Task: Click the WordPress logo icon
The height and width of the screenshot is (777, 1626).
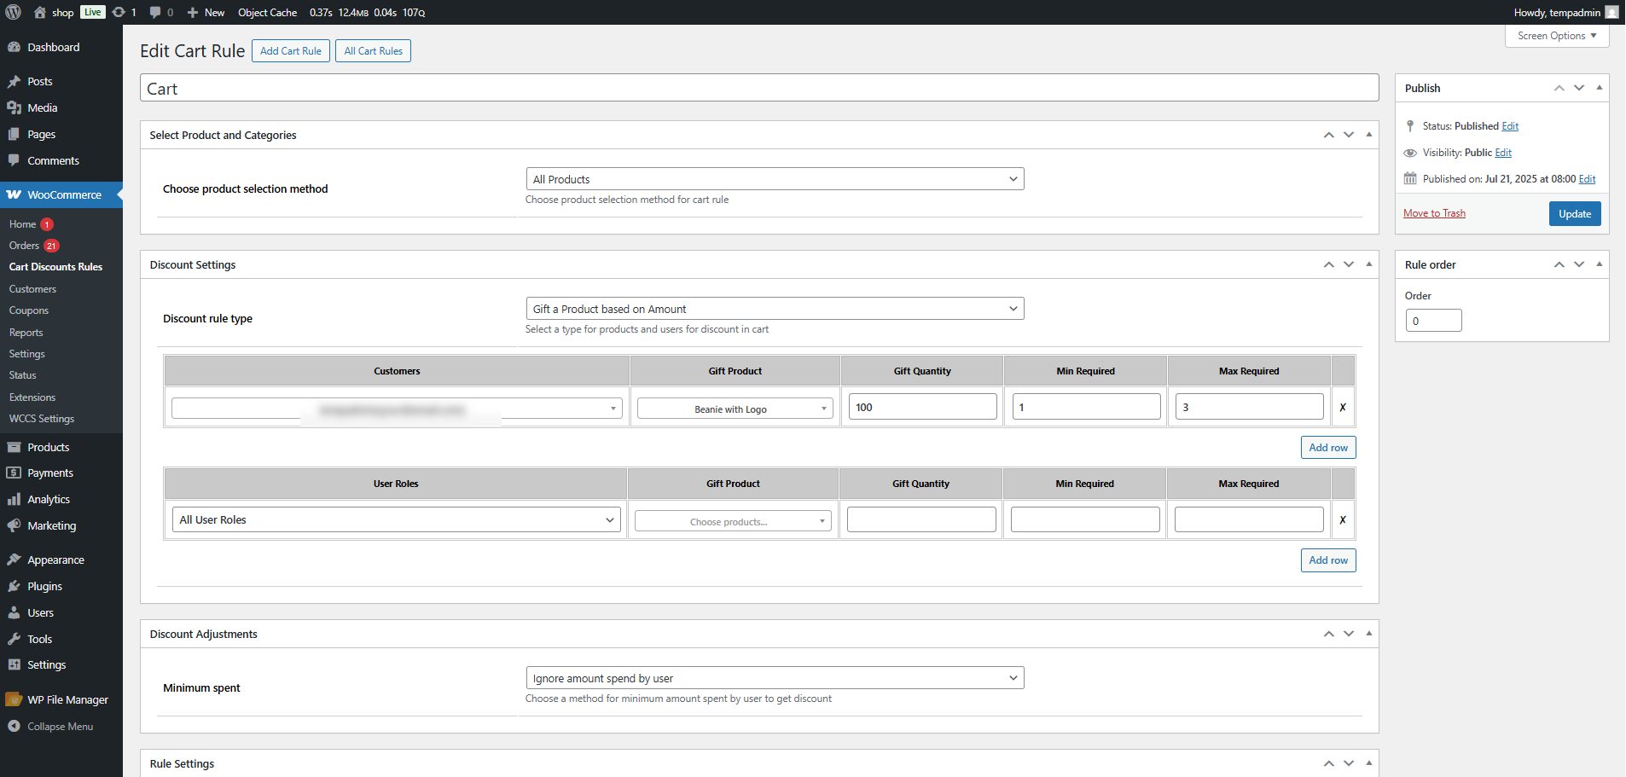Action: pos(14,12)
